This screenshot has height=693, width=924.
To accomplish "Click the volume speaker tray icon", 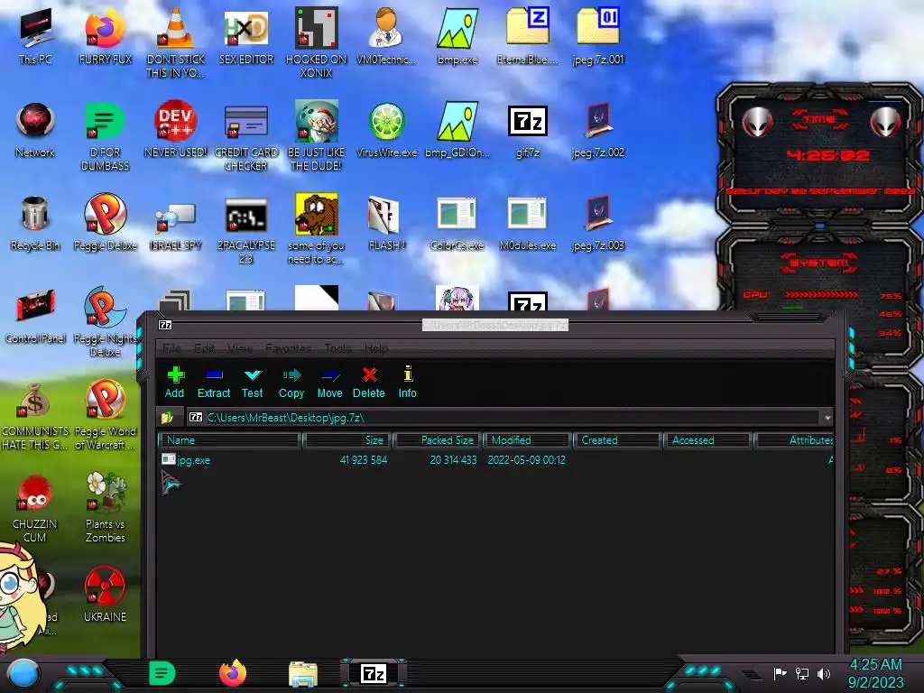I will [x=824, y=673].
